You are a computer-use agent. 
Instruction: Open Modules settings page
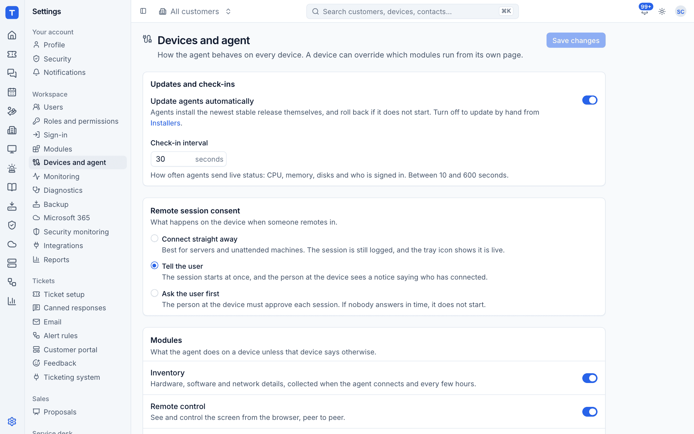pyautogui.click(x=78, y=149)
